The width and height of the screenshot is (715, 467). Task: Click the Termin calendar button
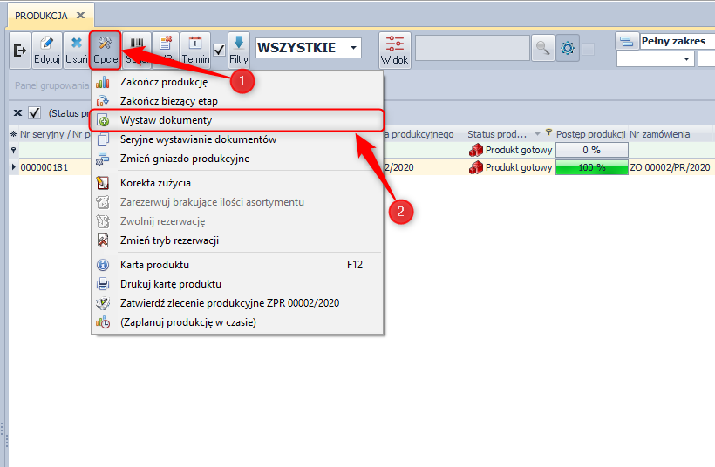coord(195,51)
